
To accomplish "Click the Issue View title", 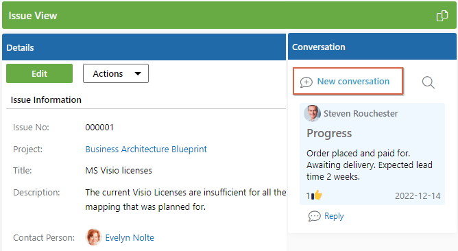I will (33, 16).
